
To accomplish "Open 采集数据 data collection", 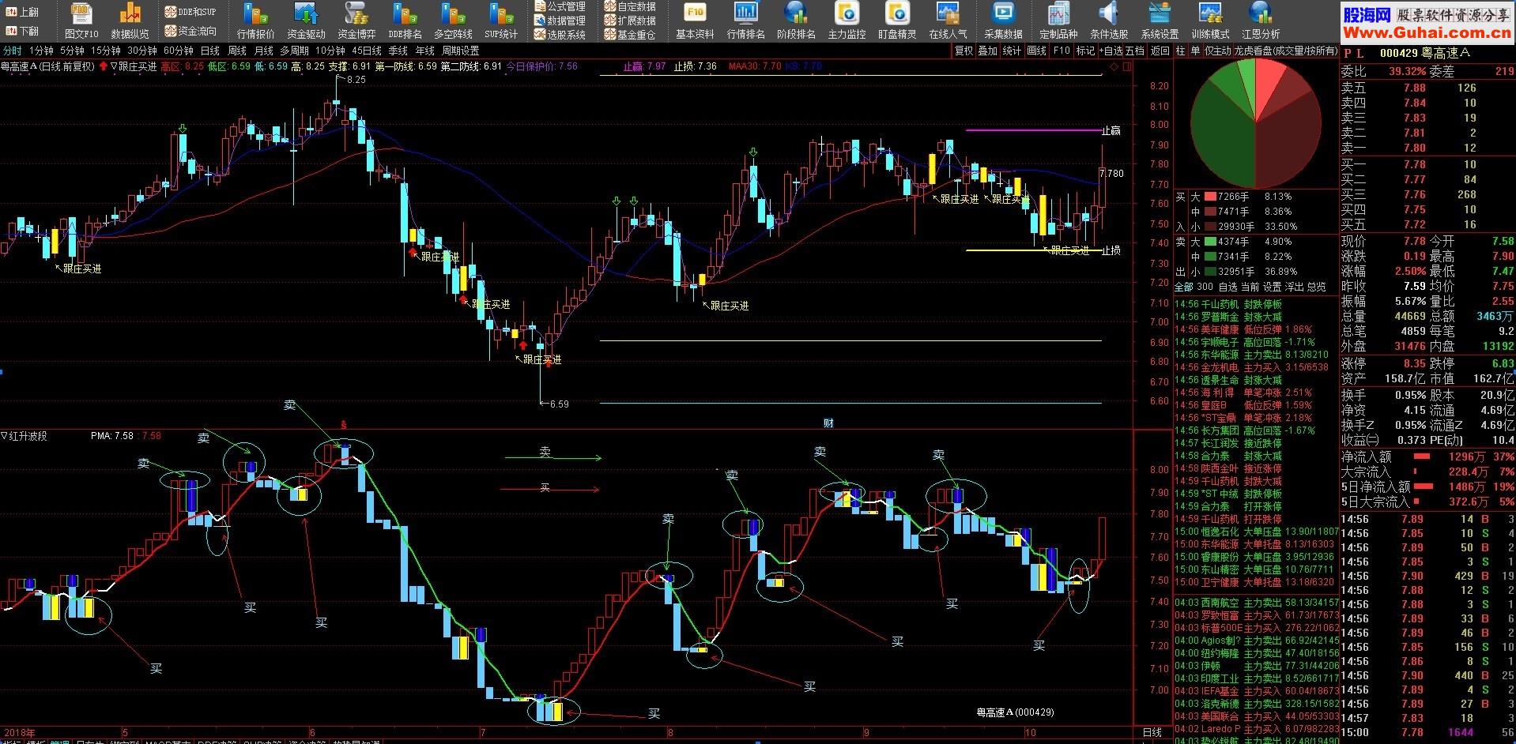I will [x=1003, y=21].
